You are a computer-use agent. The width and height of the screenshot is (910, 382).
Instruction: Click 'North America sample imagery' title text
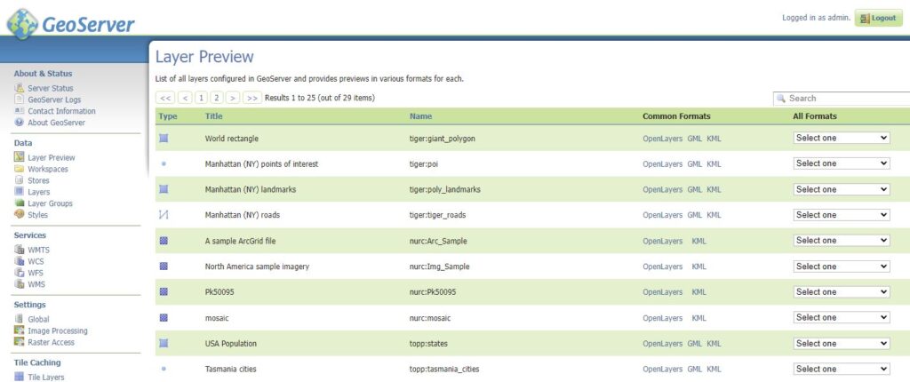(x=257, y=267)
